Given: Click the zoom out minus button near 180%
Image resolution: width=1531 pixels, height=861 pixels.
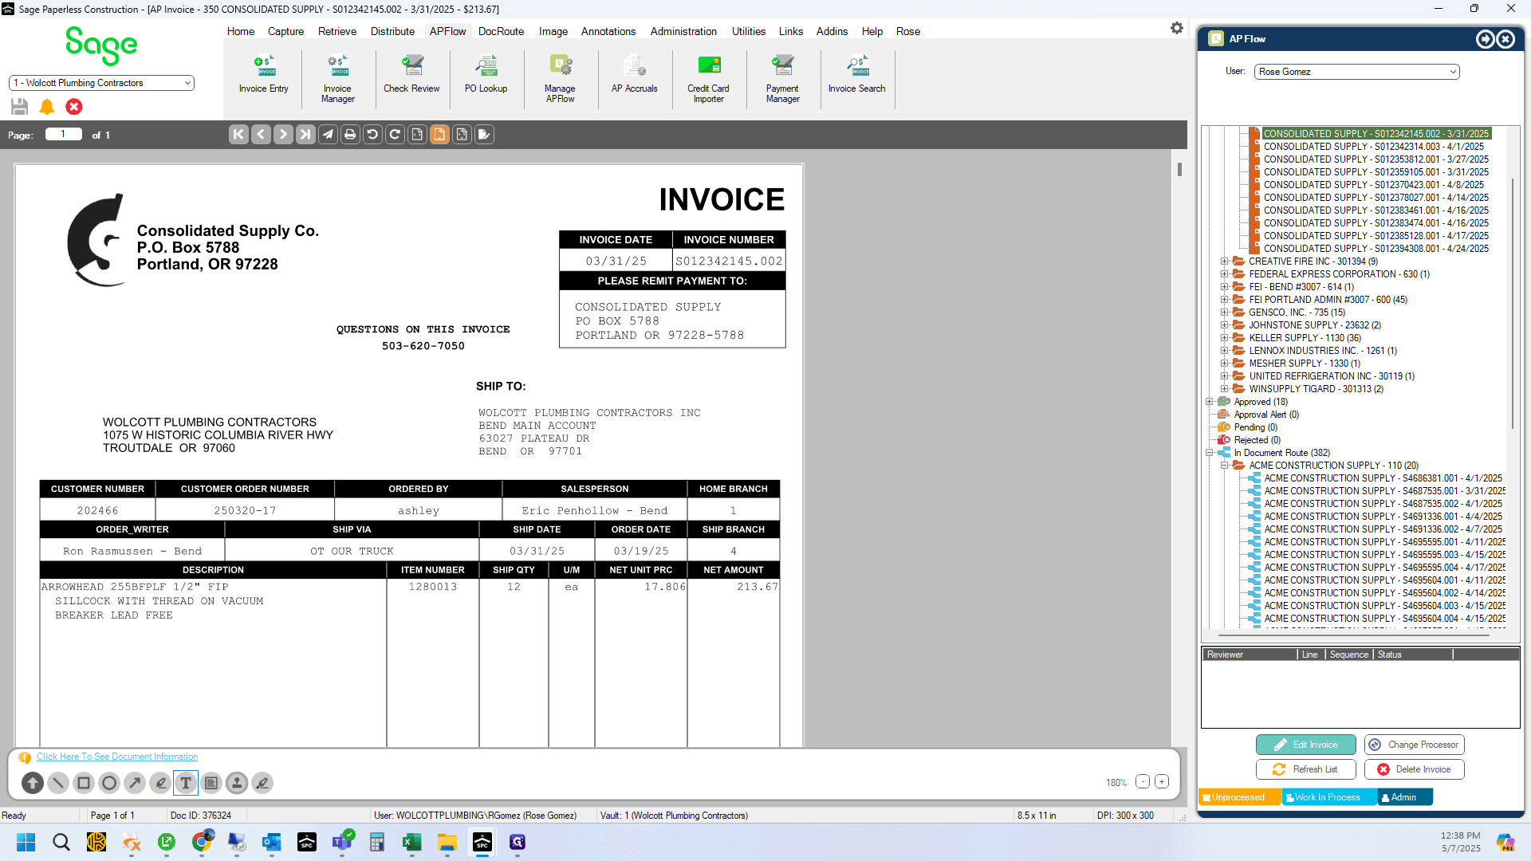Looking at the screenshot, I should click(x=1143, y=782).
